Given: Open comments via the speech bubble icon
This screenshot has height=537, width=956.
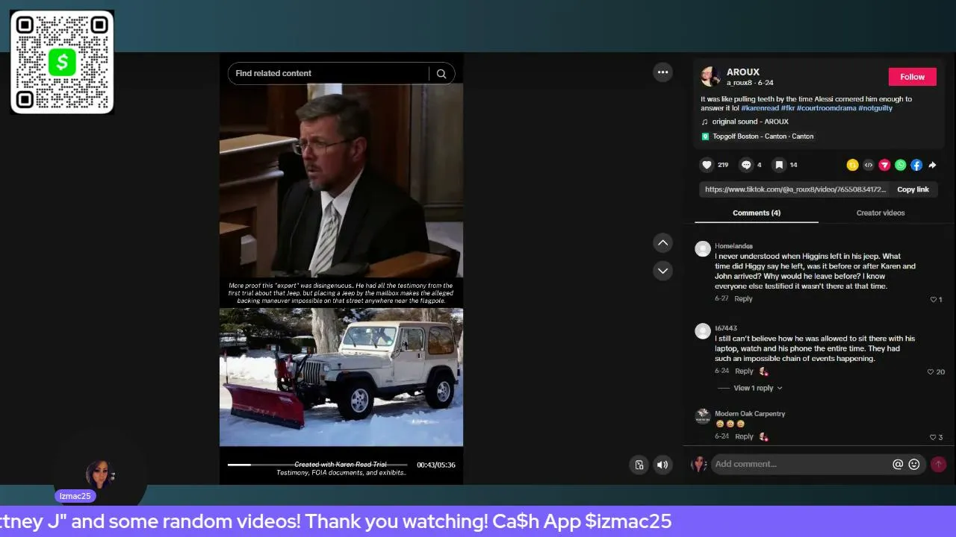Looking at the screenshot, I should click(745, 165).
